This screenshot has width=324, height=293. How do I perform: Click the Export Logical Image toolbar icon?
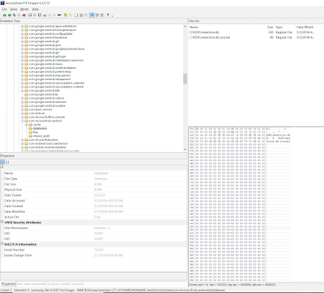coord(40,15)
